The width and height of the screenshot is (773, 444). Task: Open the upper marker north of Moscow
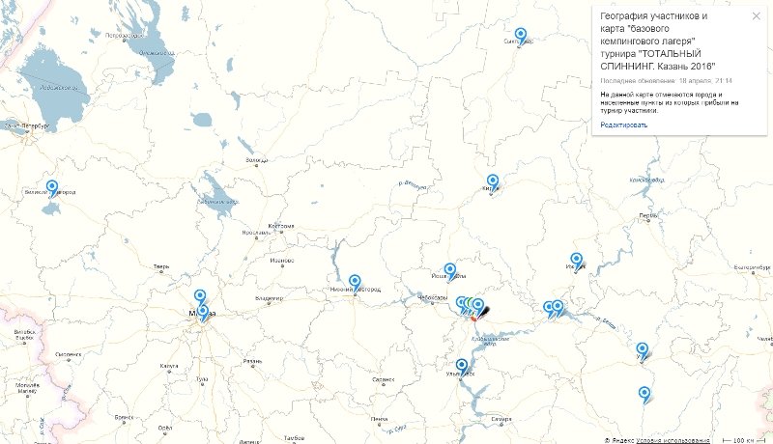tap(200, 297)
